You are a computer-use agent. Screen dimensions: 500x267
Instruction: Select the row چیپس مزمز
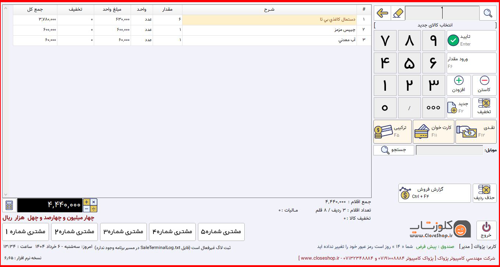192,30
